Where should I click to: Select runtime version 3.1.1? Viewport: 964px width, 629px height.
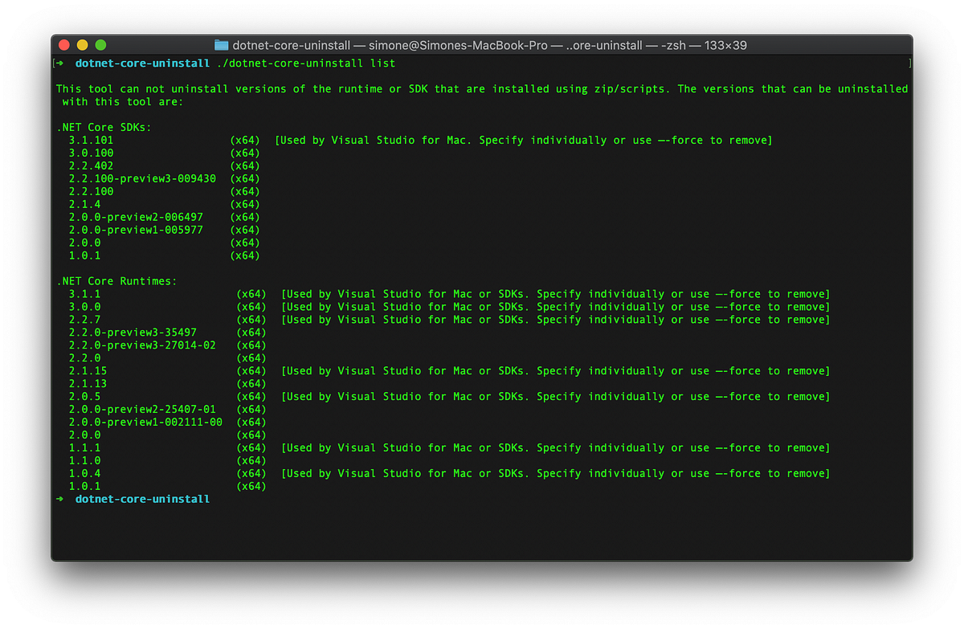[x=85, y=293]
